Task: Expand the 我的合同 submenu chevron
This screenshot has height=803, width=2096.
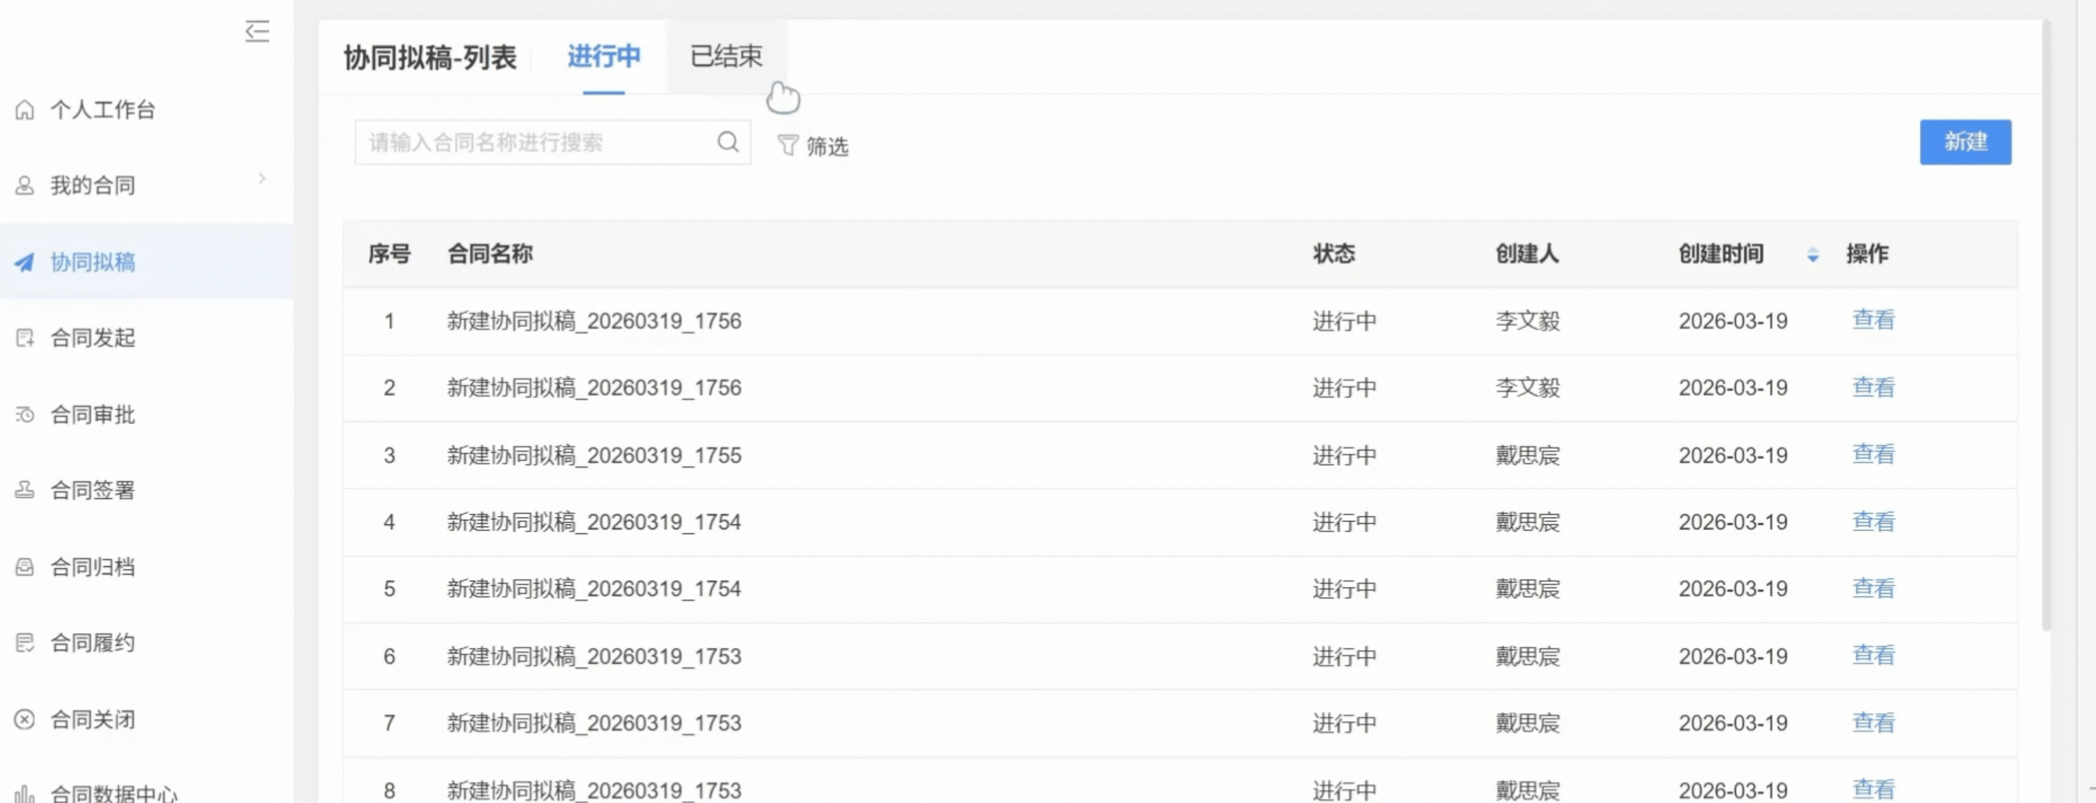Action: tap(262, 179)
